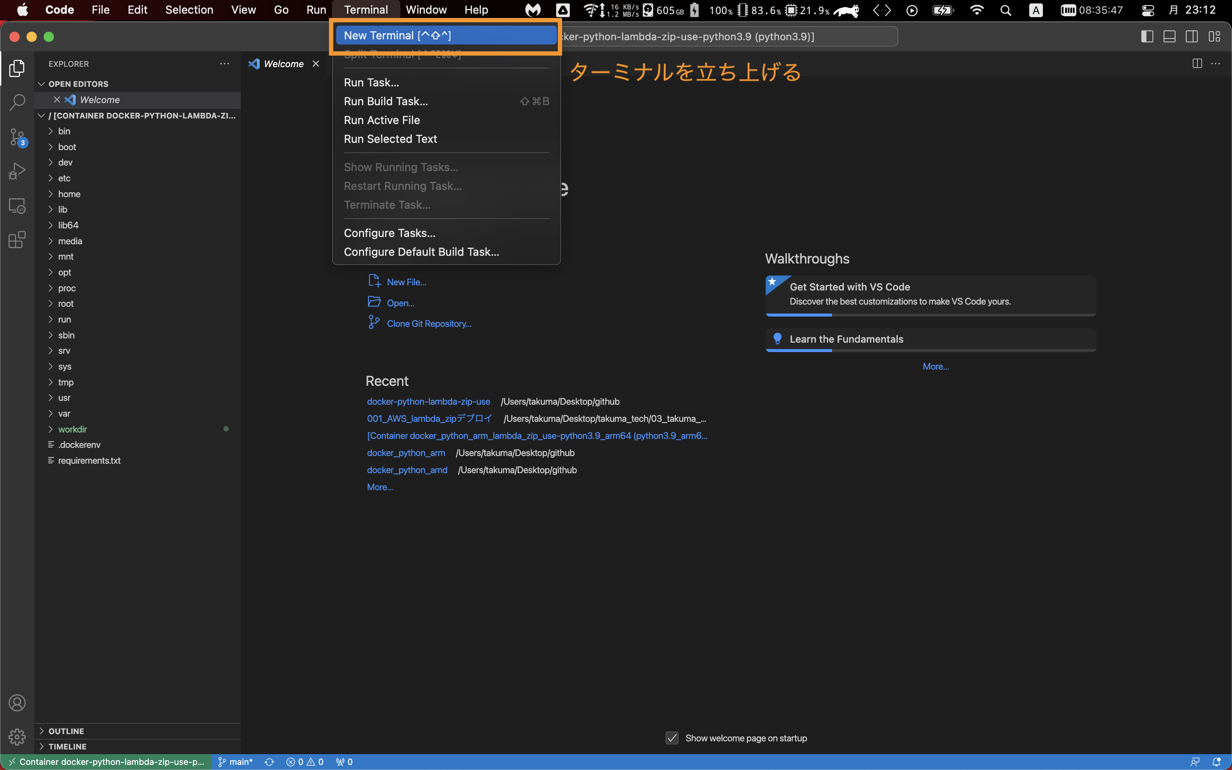Click the sync changes icon in the status bar

point(269,761)
